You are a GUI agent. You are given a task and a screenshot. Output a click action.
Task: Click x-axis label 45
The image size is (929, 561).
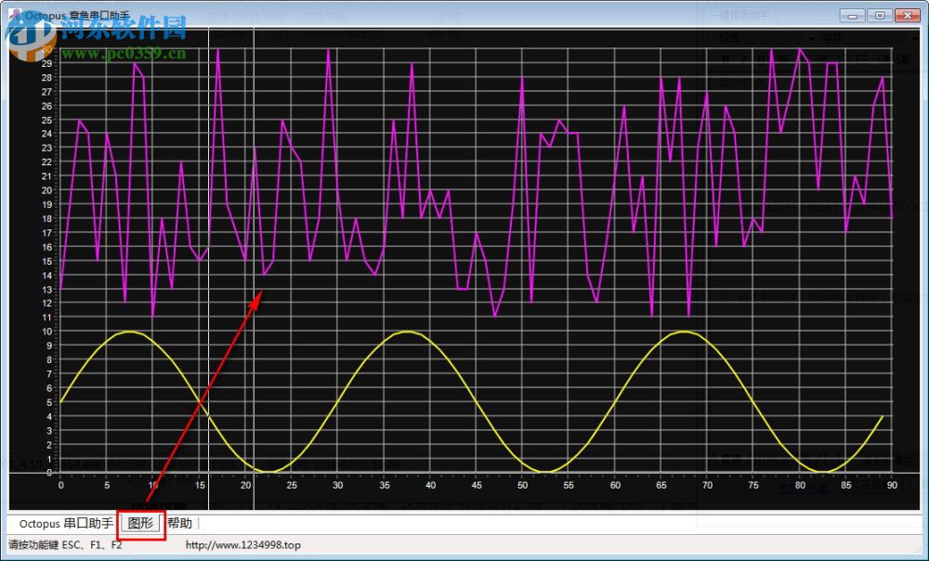(477, 485)
